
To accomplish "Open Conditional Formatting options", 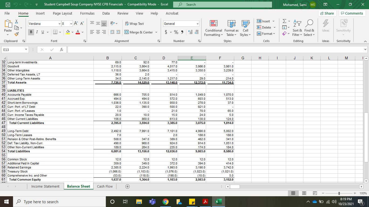I will tap(213, 28).
